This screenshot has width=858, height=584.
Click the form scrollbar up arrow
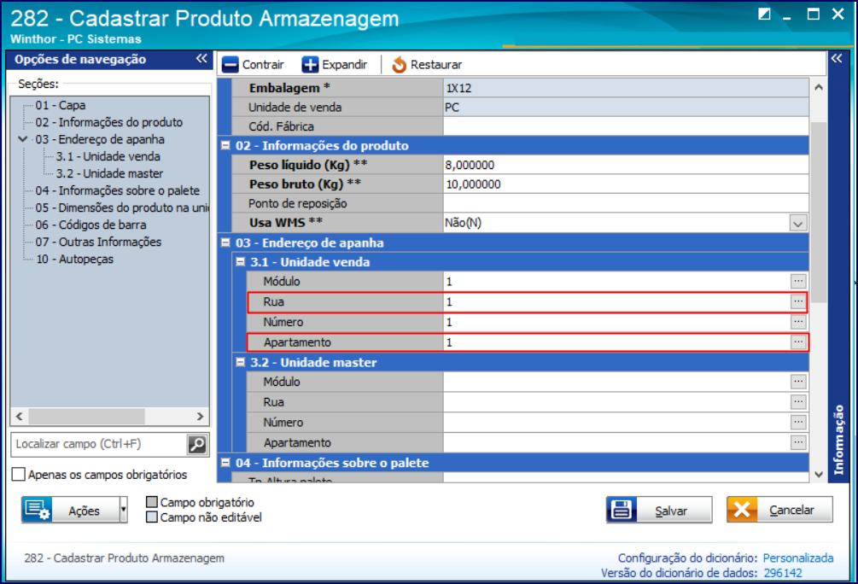819,88
